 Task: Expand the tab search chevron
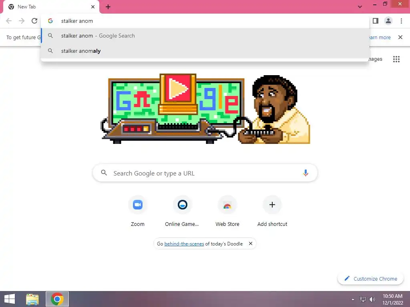[360, 7]
